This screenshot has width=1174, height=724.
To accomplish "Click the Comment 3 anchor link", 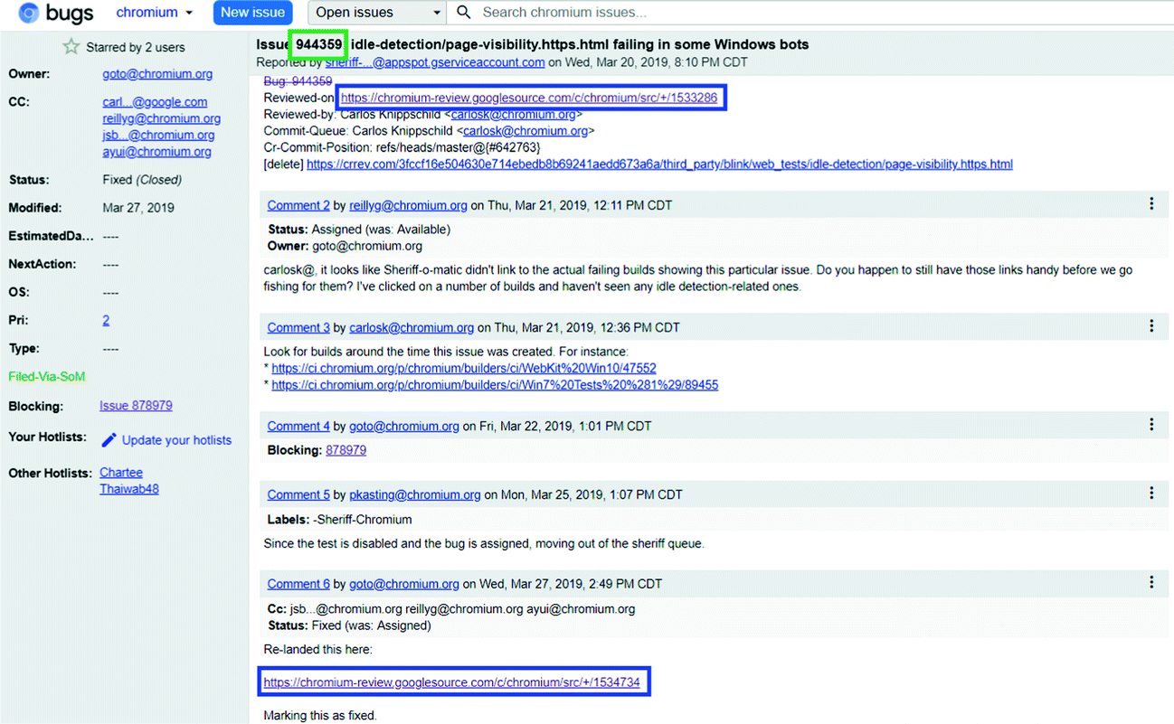I will 298,327.
